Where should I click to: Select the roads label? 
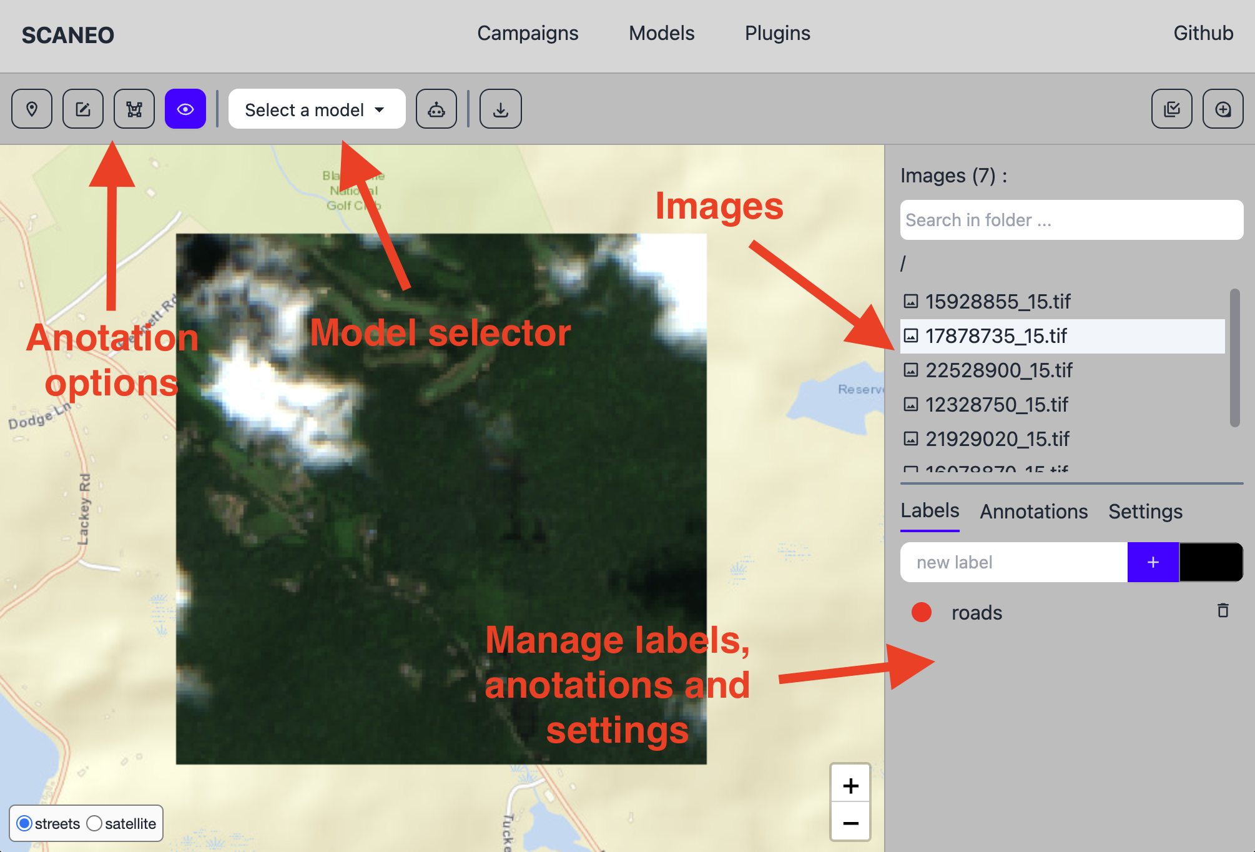(x=977, y=613)
